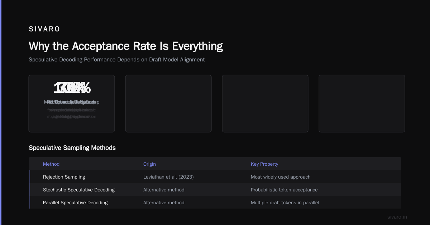The height and width of the screenshot is (225, 430).
Task: Click the SIVARO brand name
Action: [x=44, y=29]
